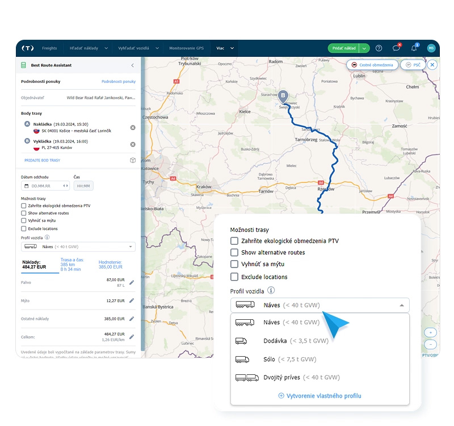Click the green Pridať náklad button

point(344,48)
